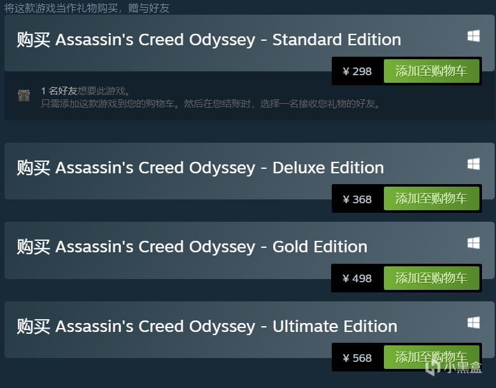
Task: Click the Windows icon for Deluxe Edition
Action: click(474, 164)
